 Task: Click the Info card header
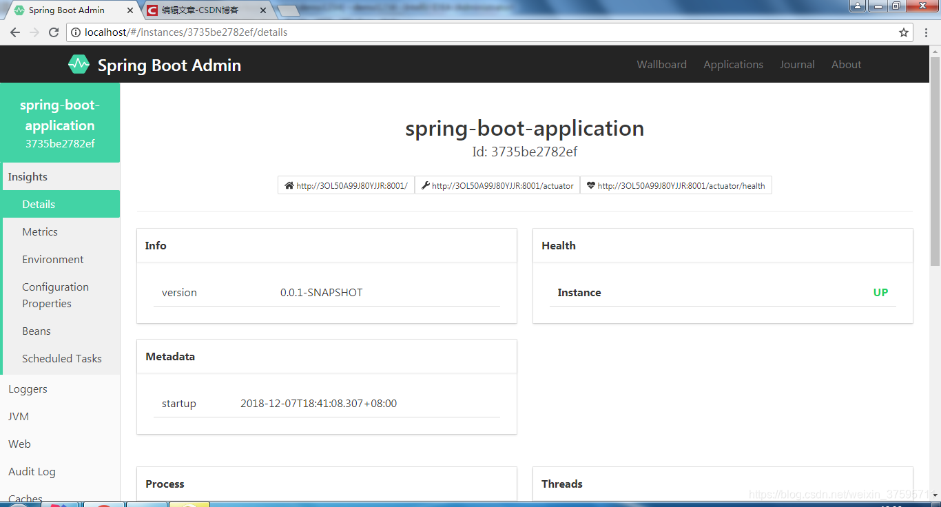(327, 245)
